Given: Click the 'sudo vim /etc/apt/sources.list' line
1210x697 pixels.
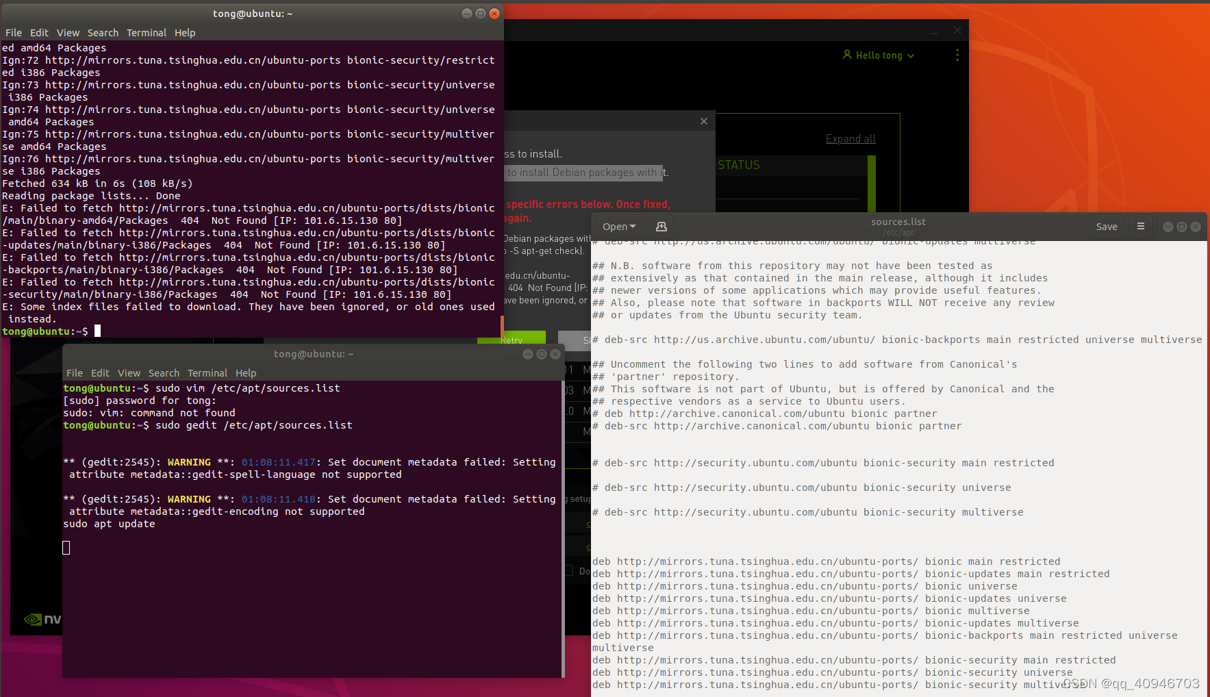Looking at the screenshot, I should [x=201, y=388].
